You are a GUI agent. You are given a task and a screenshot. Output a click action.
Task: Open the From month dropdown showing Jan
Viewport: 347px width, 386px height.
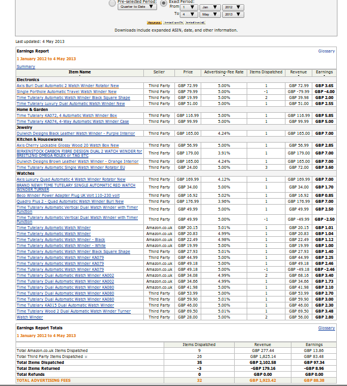point(210,7)
